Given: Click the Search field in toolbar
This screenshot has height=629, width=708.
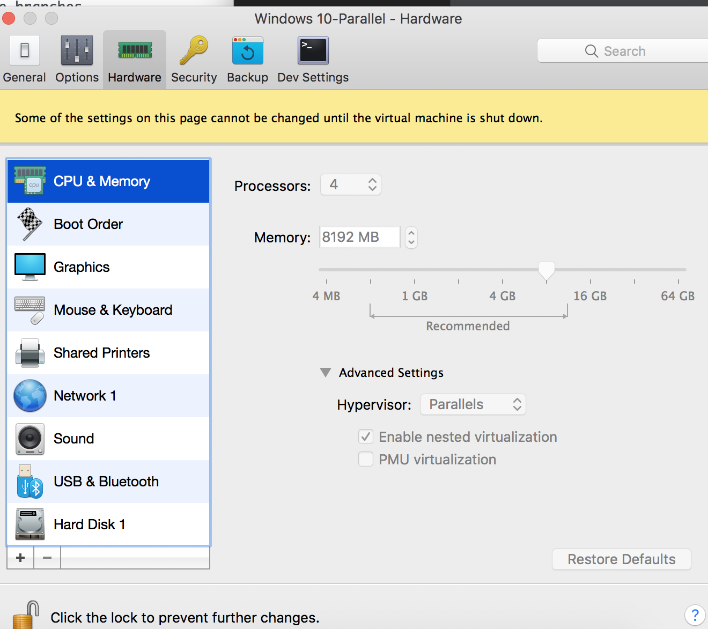Looking at the screenshot, I should (x=623, y=50).
